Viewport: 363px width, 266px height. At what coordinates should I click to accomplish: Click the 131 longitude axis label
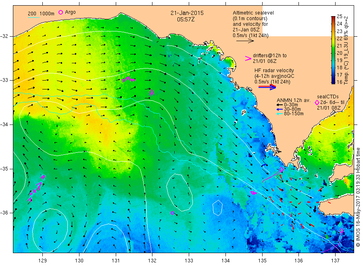pyautogui.click(x=116, y=261)
